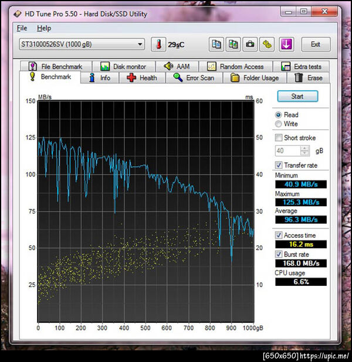Switch to the Extra tests tab
Image resolution: width=352 pixels, height=362 pixels.
[x=301, y=67]
